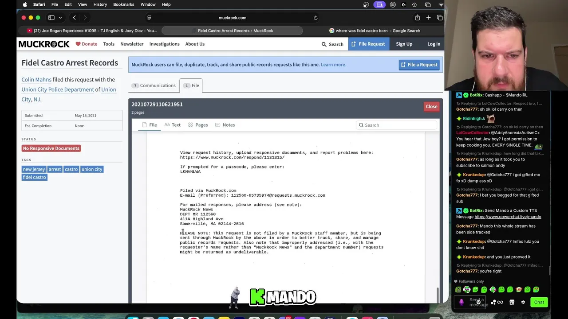Click the OBS icon in the menu bar

coord(366,4)
